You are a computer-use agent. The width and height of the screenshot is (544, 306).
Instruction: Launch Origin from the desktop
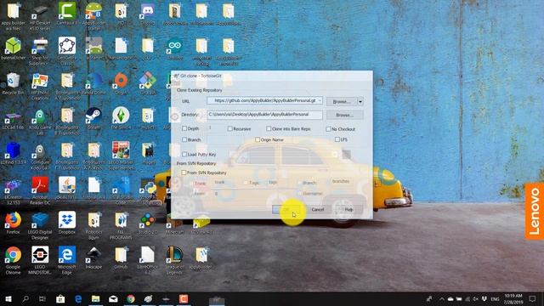[x=121, y=83]
